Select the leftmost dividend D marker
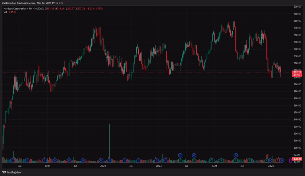This screenshot has width=305, height=176. 13,160
